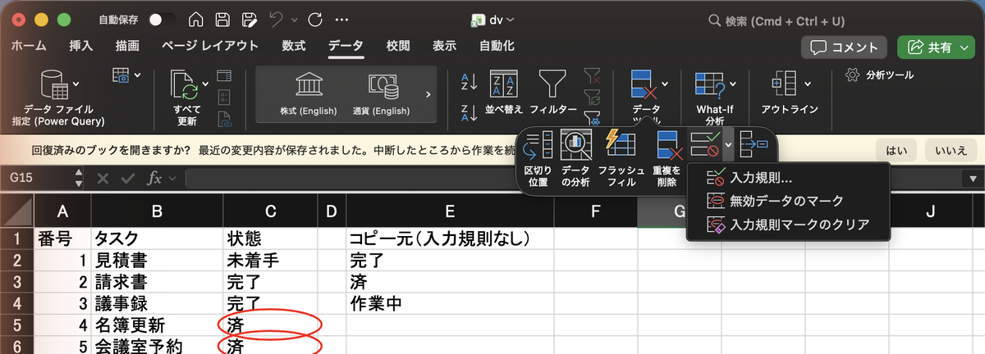Click the select-all corner triangle
The width and height of the screenshot is (985, 354).
click(17, 212)
